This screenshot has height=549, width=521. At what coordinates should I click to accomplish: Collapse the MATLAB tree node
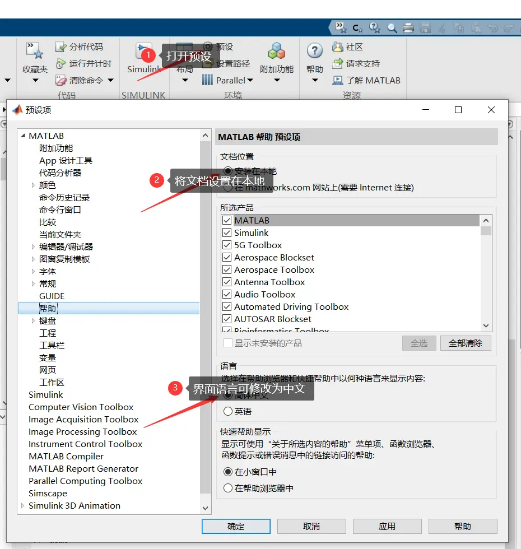pyautogui.click(x=23, y=136)
